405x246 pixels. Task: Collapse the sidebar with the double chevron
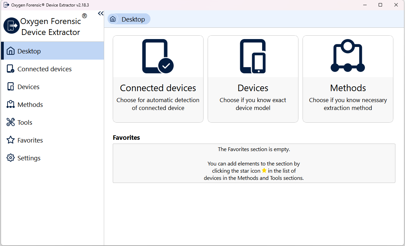pyautogui.click(x=101, y=13)
